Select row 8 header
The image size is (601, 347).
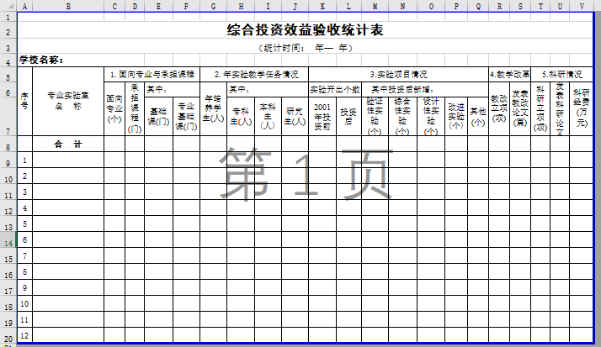point(8,144)
